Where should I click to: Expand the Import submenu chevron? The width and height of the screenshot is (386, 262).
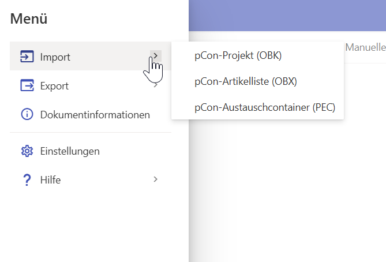pyautogui.click(x=156, y=56)
